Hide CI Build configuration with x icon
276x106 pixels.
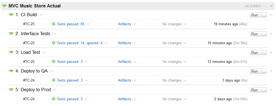click(271, 15)
